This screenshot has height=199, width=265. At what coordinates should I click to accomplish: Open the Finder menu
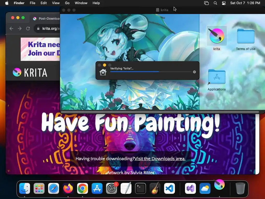click(19, 3)
